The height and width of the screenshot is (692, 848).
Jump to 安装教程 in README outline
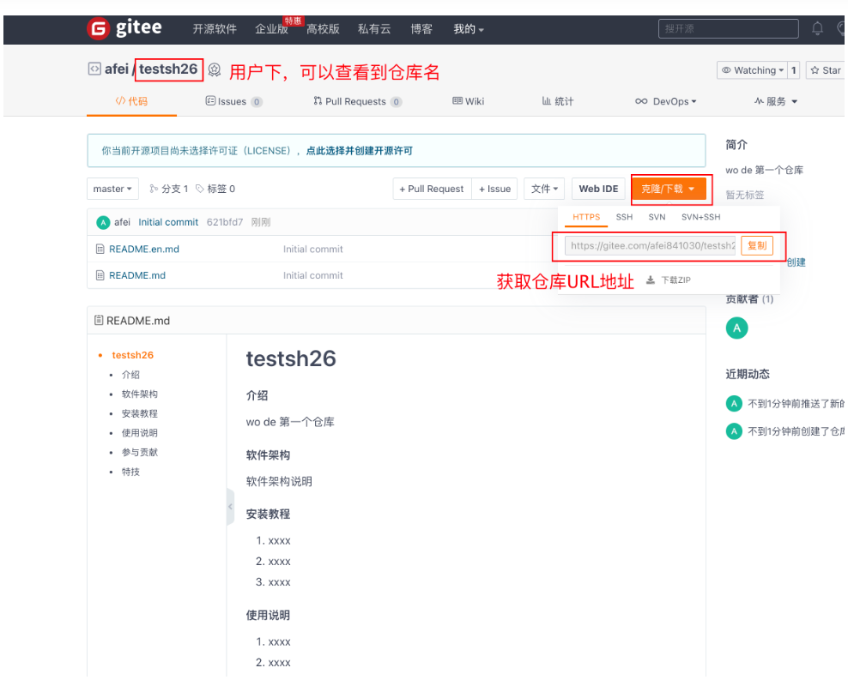tap(140, 413)
